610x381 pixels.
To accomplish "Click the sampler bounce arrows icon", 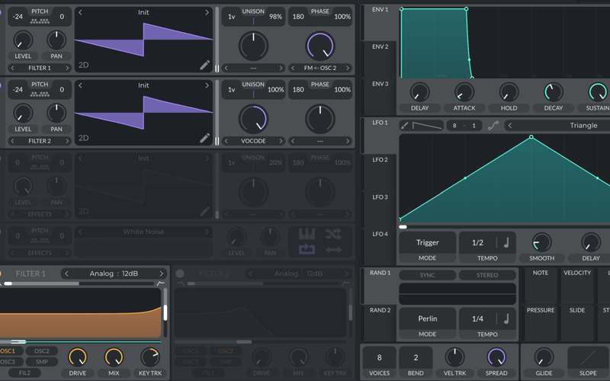I will [333, 249].
